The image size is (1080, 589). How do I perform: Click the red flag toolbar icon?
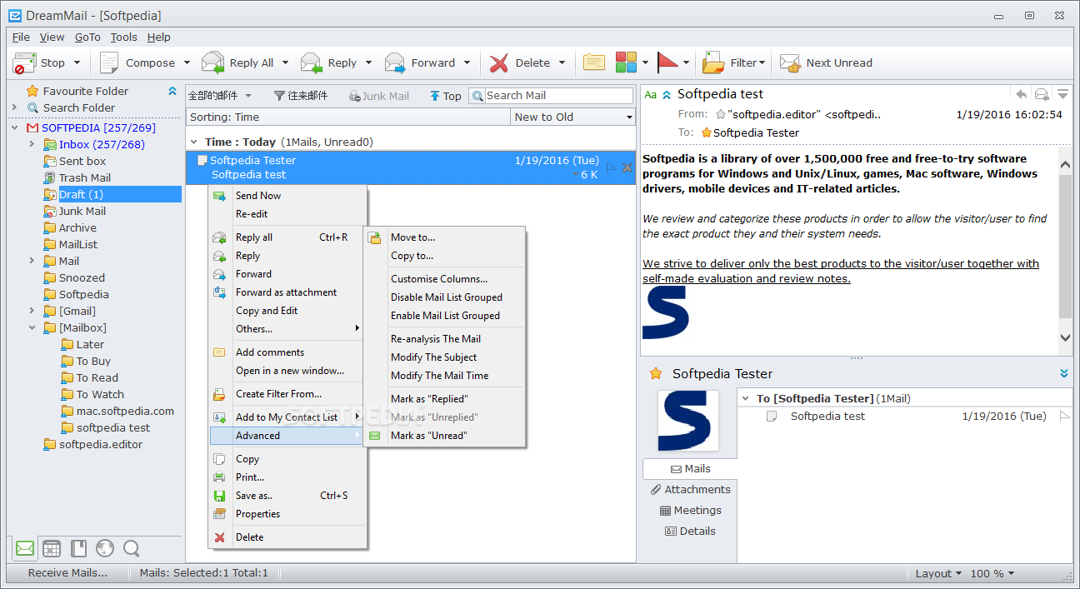pos(668,62)
